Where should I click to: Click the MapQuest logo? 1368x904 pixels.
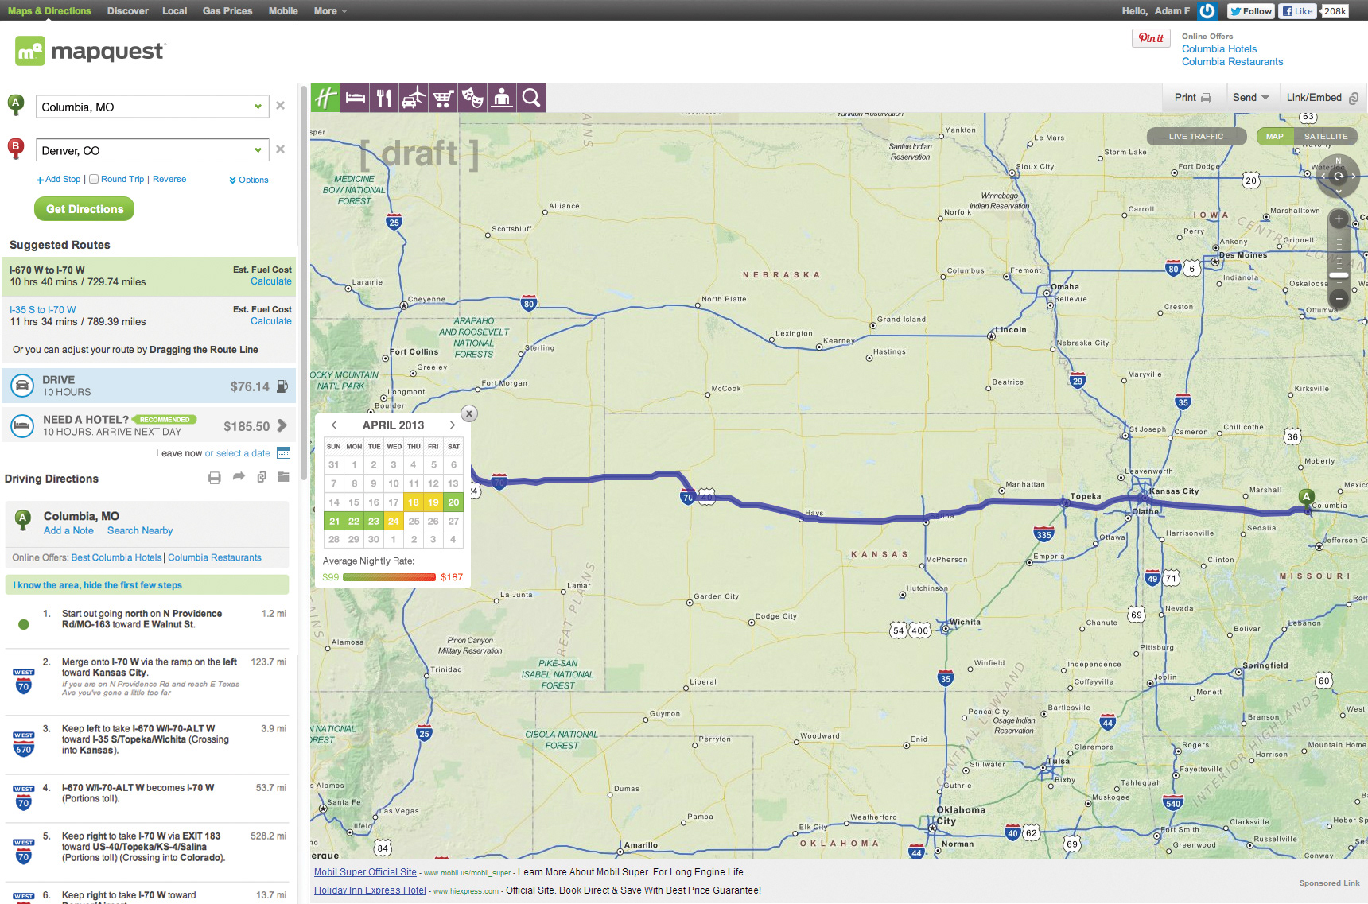(90, 52)
